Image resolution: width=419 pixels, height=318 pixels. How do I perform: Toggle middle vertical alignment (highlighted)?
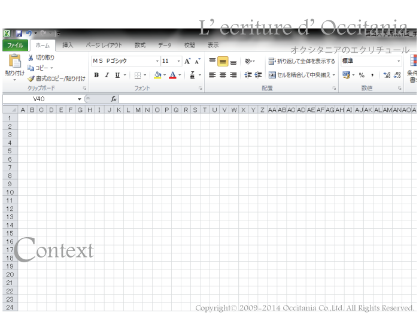[x=223, y=61]
